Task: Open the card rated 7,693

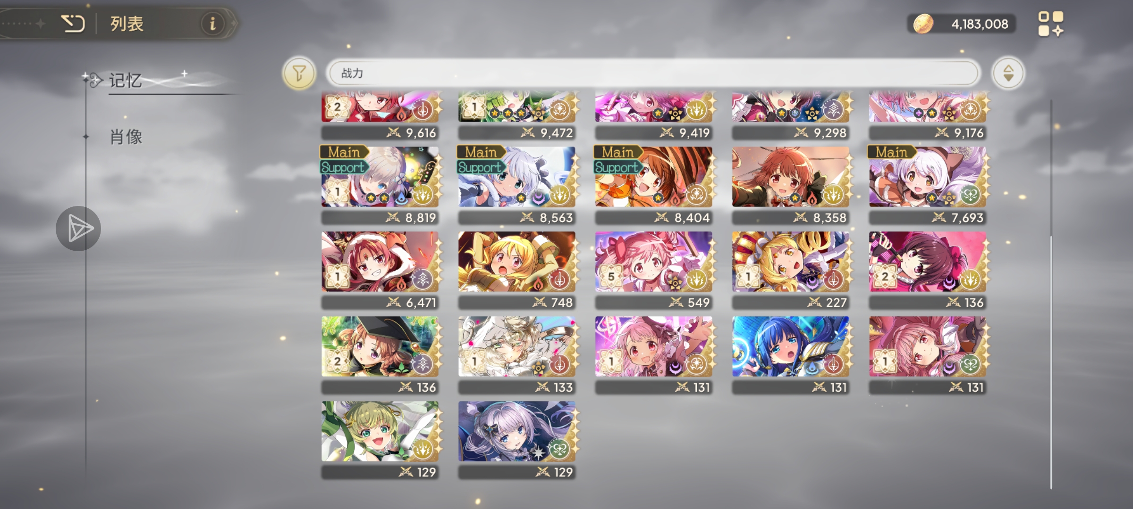Action: [x=928, y=185]
